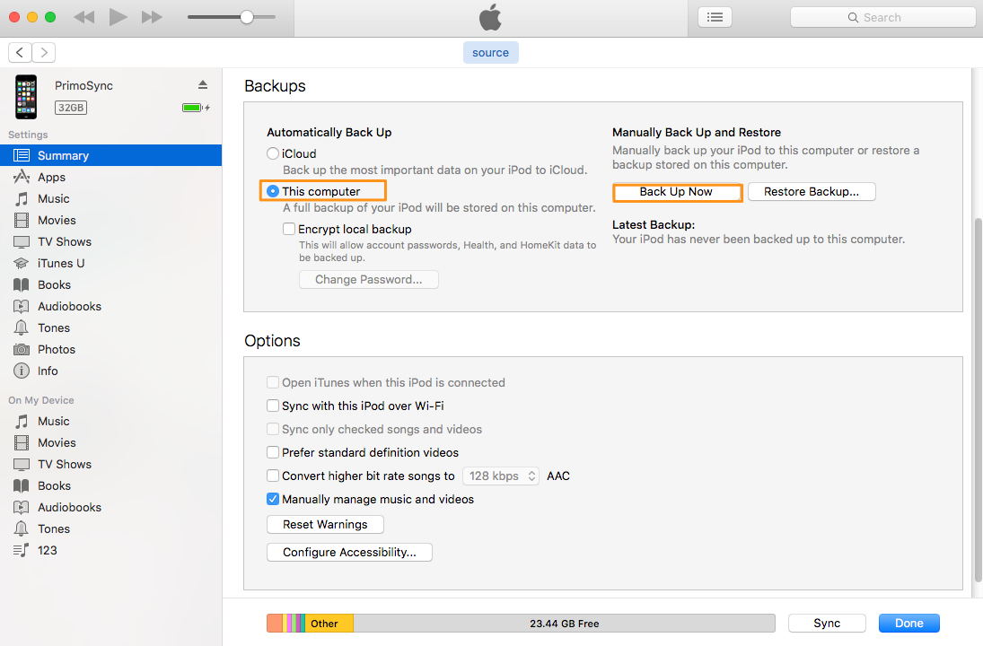This screenshot has width=983, height=646.
Task: Click the Sync button
Action: coord(827,623)
